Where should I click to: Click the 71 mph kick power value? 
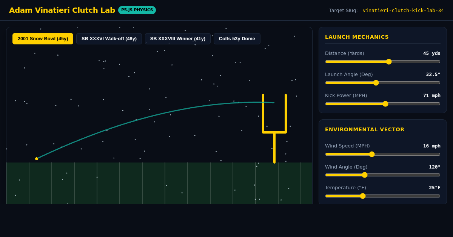431,96
